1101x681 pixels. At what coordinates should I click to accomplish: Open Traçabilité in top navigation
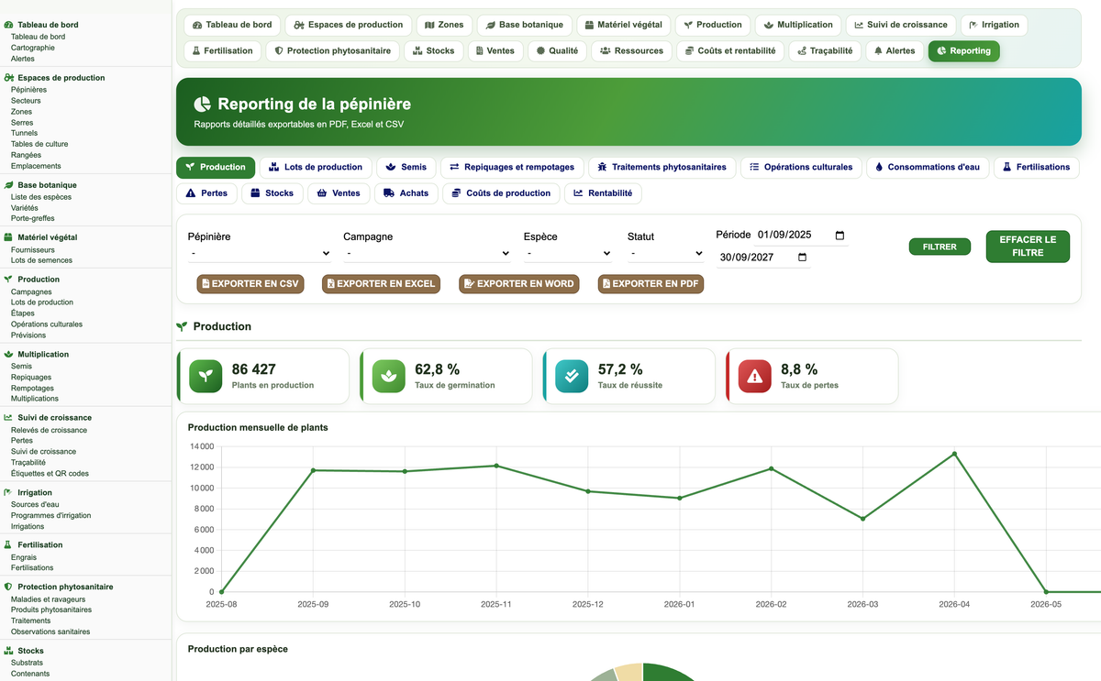pos(825,50)
